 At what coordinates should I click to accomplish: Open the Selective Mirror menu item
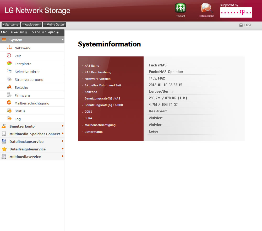[27, 72]
